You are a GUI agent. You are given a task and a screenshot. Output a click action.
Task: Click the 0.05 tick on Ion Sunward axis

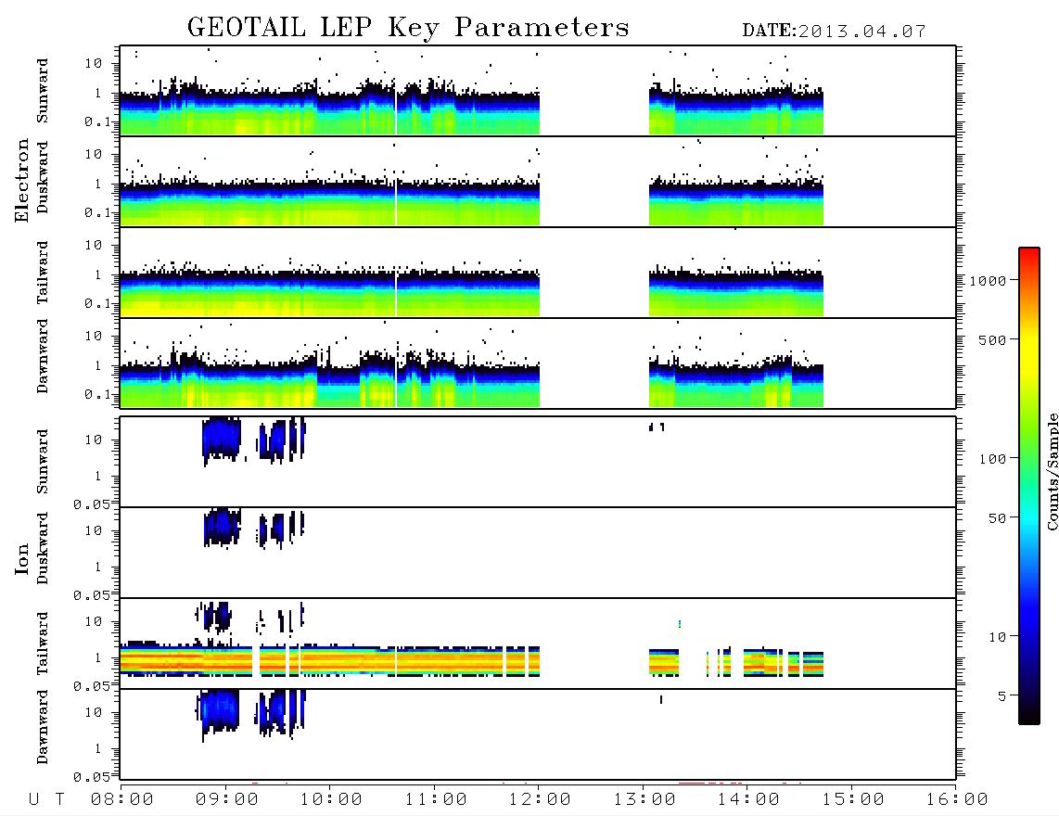click(91, 504)
